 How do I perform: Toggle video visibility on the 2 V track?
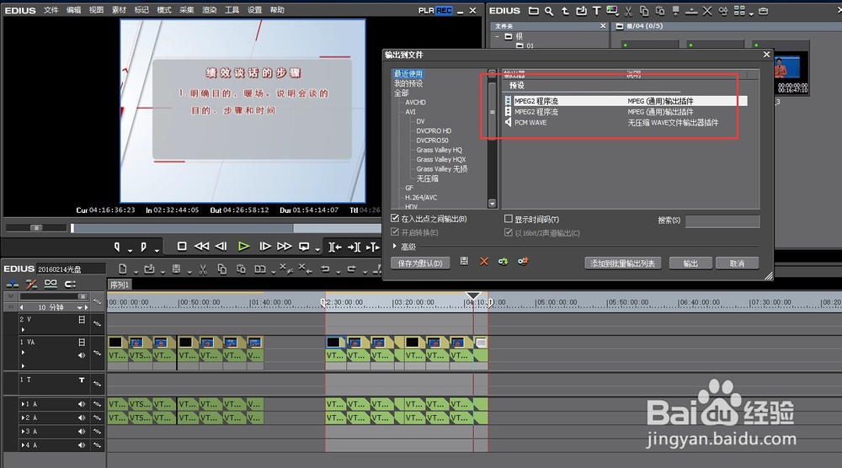coord(82,319)
